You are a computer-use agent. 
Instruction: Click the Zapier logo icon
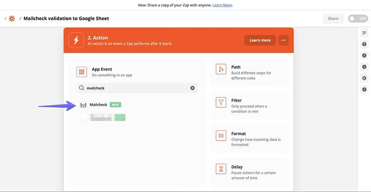[x=12, y=19]
